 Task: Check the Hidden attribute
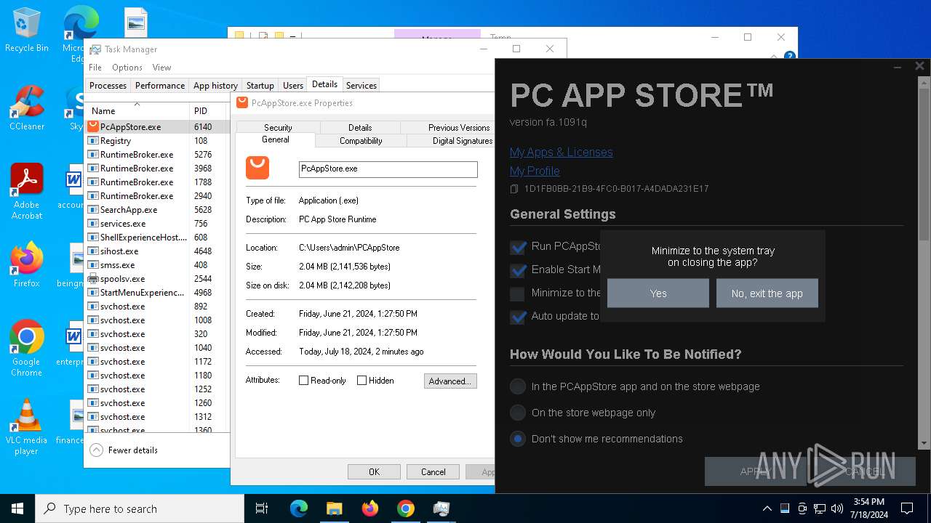(x=361, y=380)
